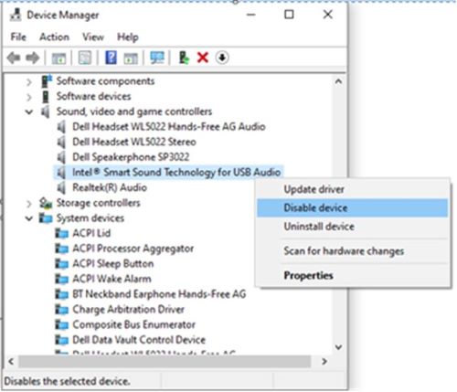Click the System devices folder icon
Viewport: 457px width, 392px height.
[46, 218]
